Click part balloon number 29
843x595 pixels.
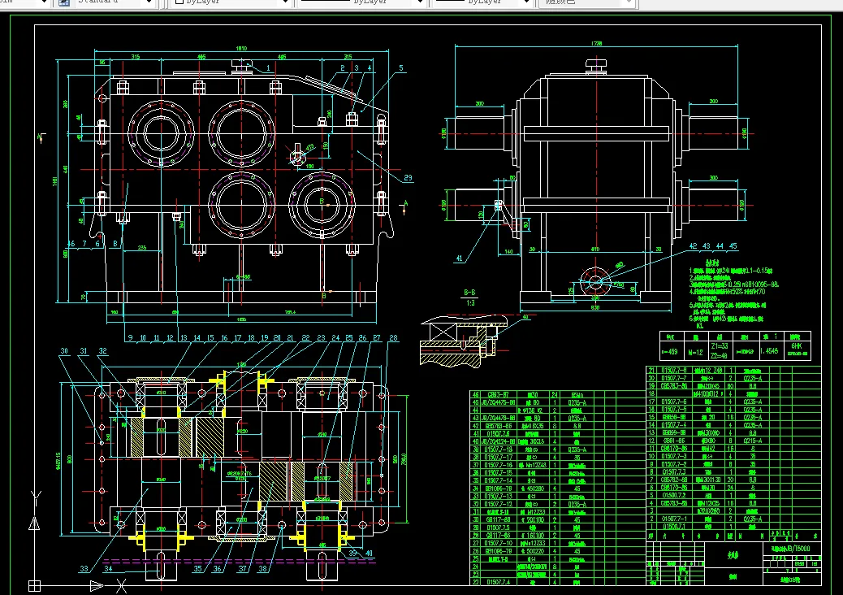tap(408, 177)
